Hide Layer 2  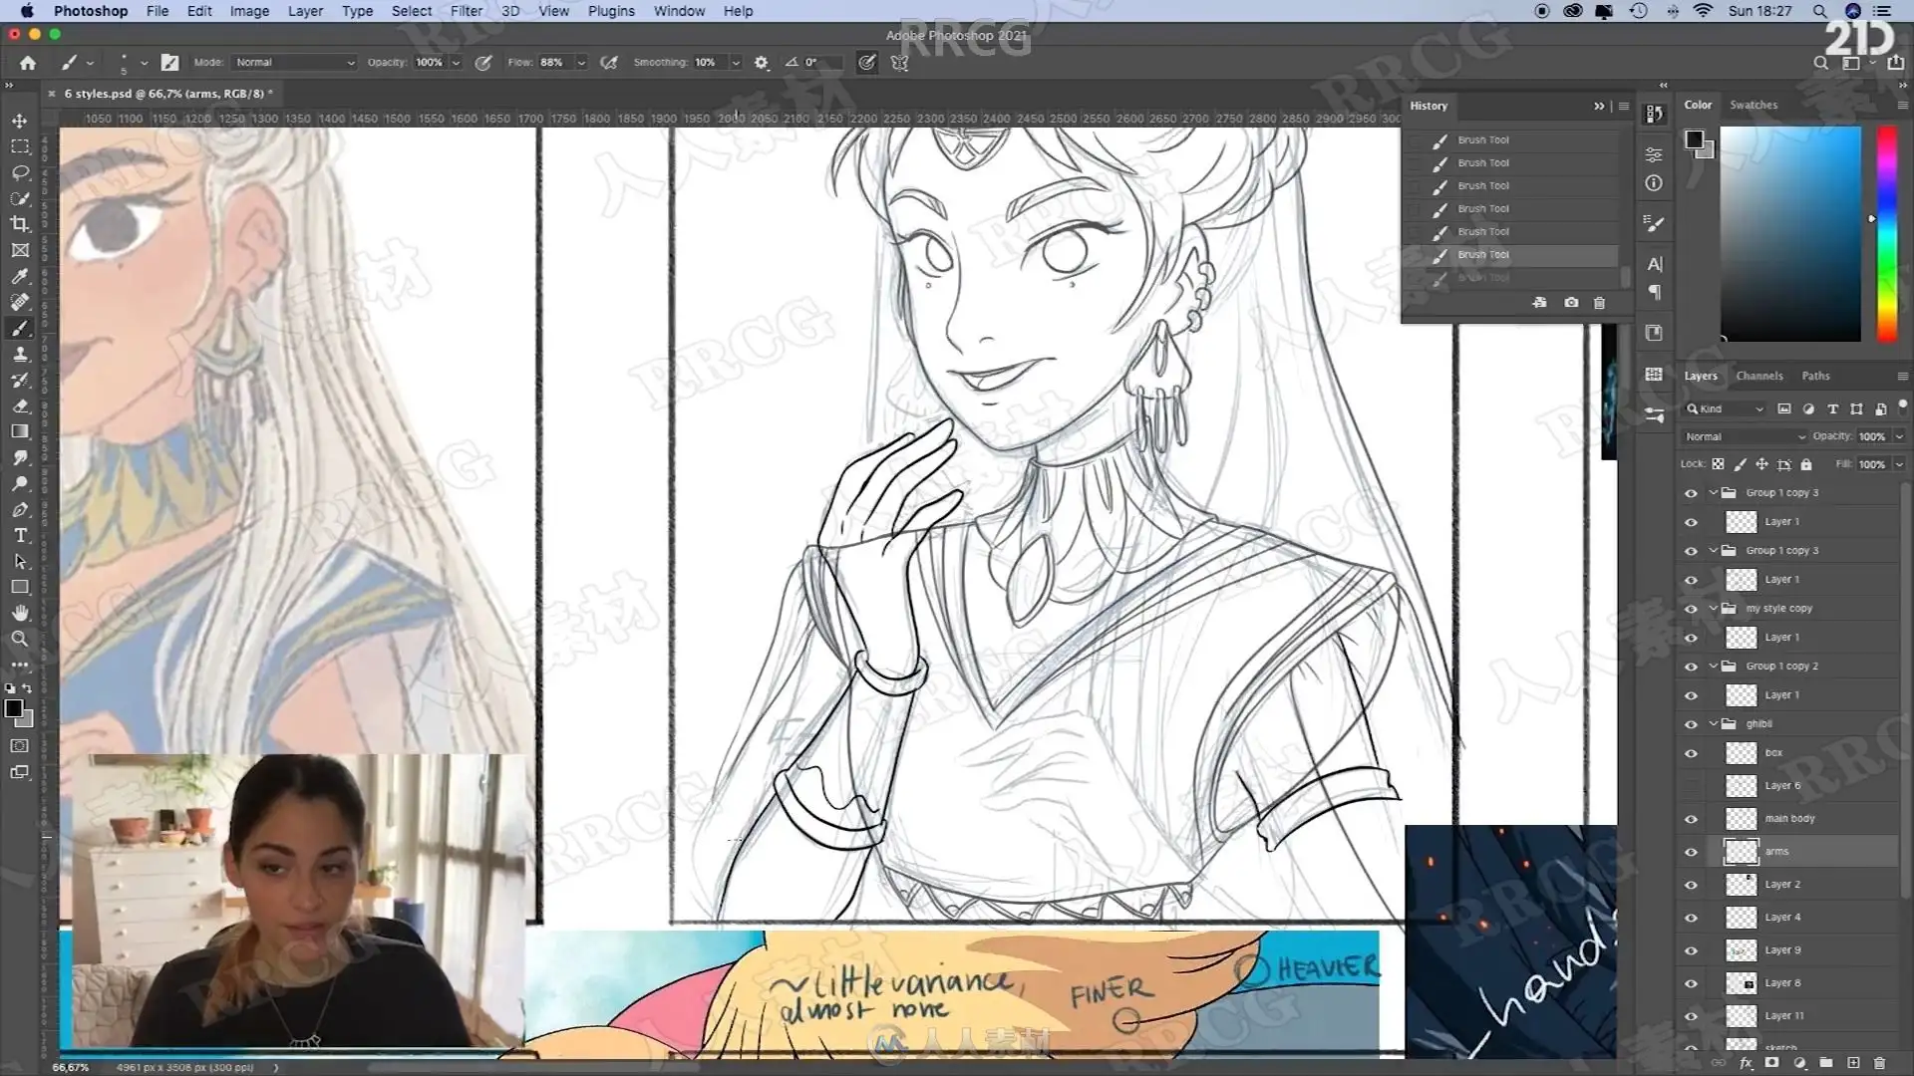pyautogui.click(x=1691, y=885)
